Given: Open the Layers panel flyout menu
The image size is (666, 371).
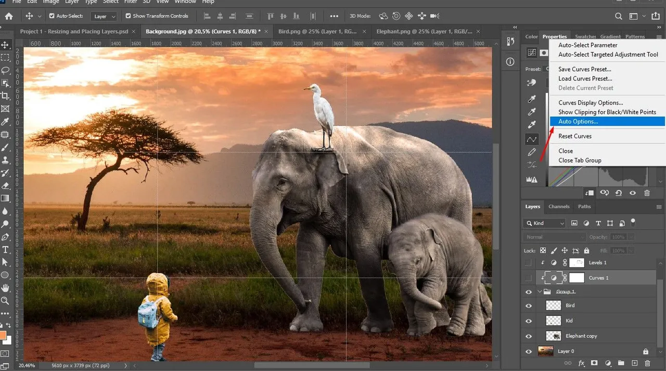Looking at the screenshot, I should [660, 207].
